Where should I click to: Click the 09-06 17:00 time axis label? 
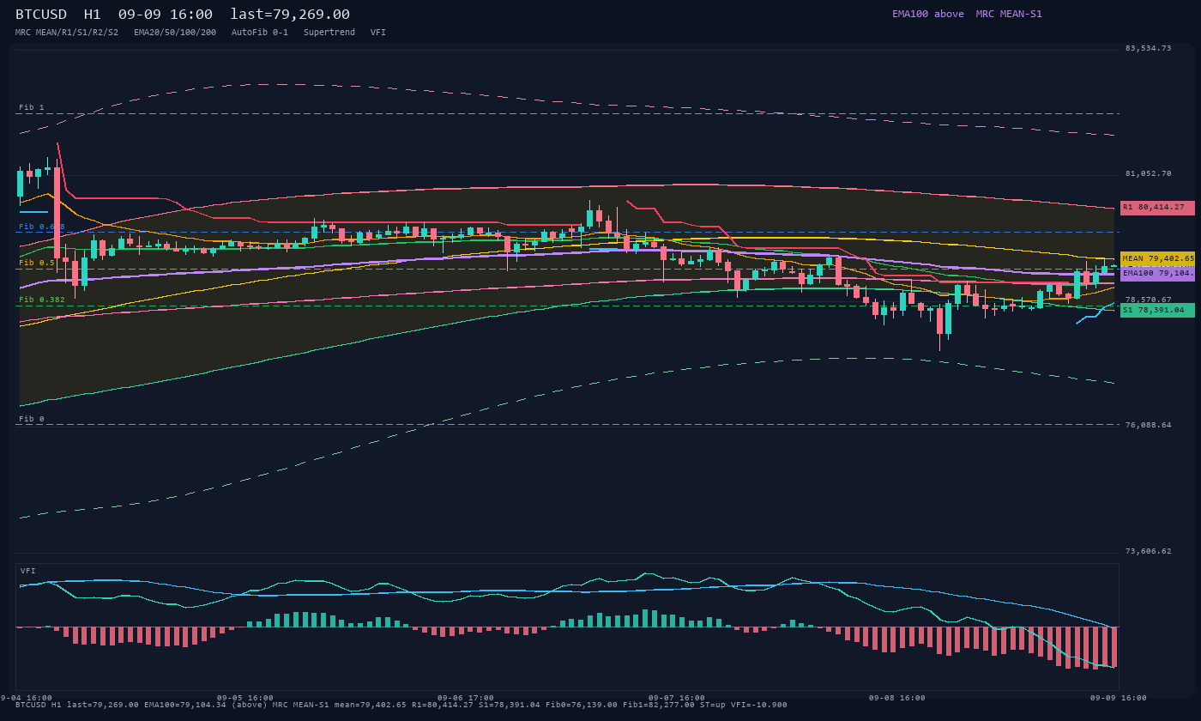(x=466, y=698)
